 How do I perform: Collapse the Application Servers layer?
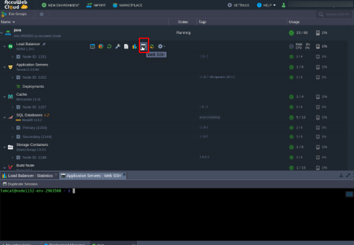[4, 67]
